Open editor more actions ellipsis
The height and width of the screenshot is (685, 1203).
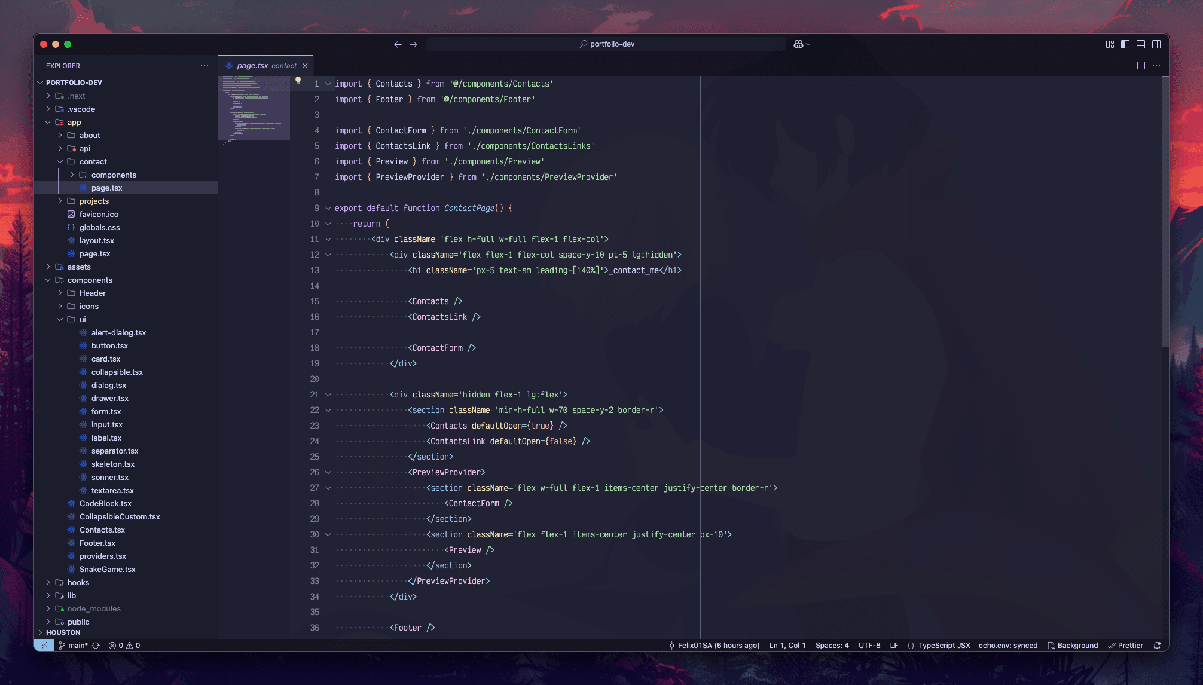[1156, 66]
